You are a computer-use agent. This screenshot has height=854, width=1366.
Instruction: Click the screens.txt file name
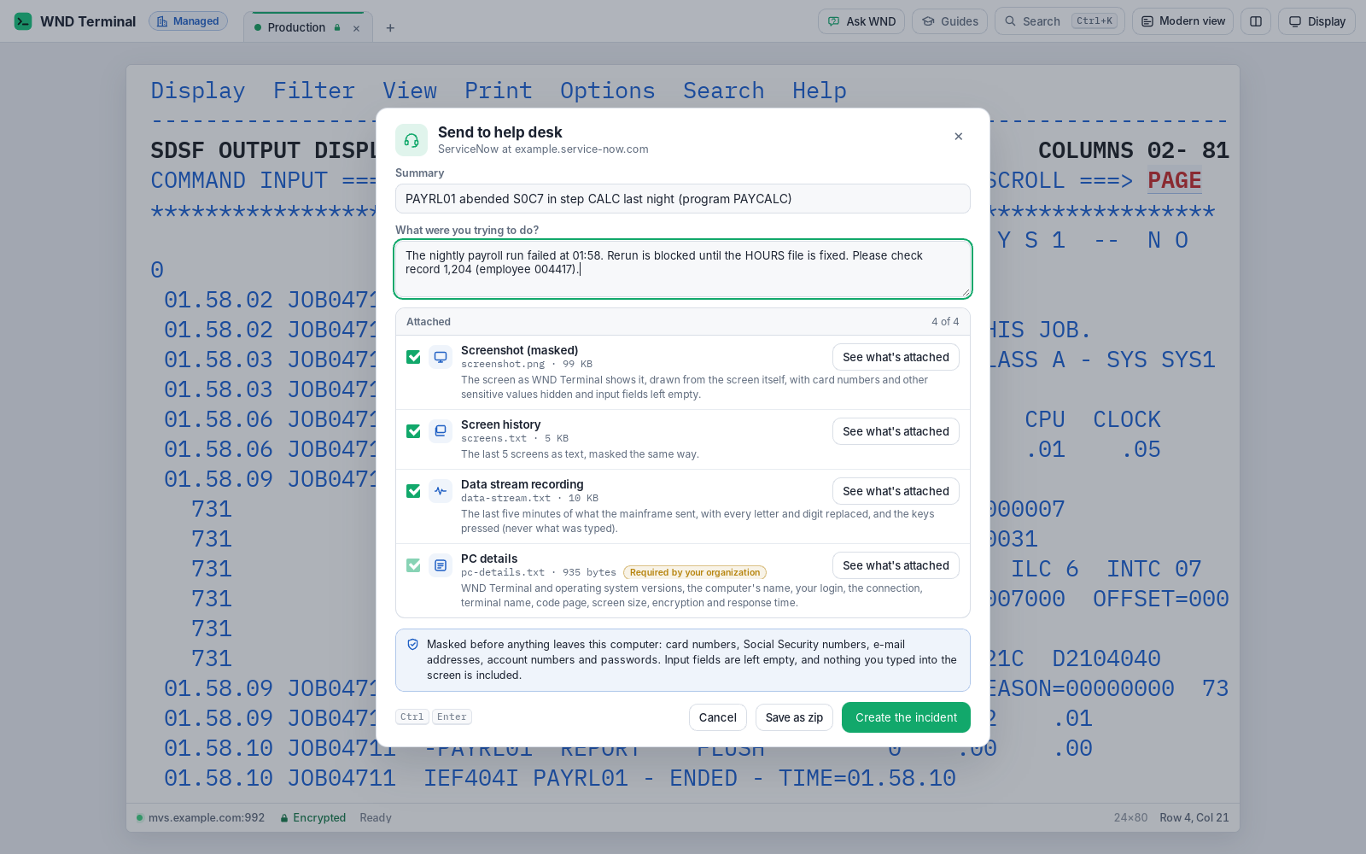(493, 438)
